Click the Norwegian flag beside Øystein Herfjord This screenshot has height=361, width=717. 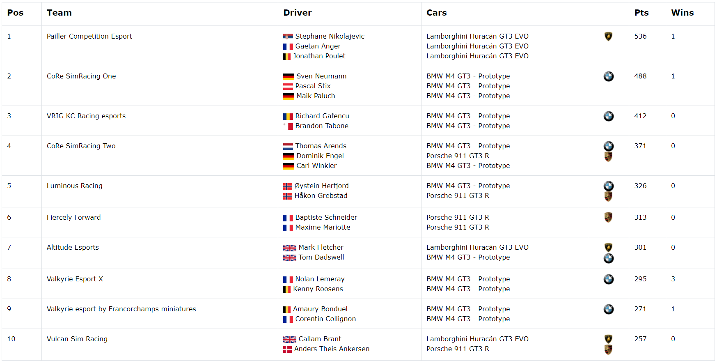tap(288, 186)
